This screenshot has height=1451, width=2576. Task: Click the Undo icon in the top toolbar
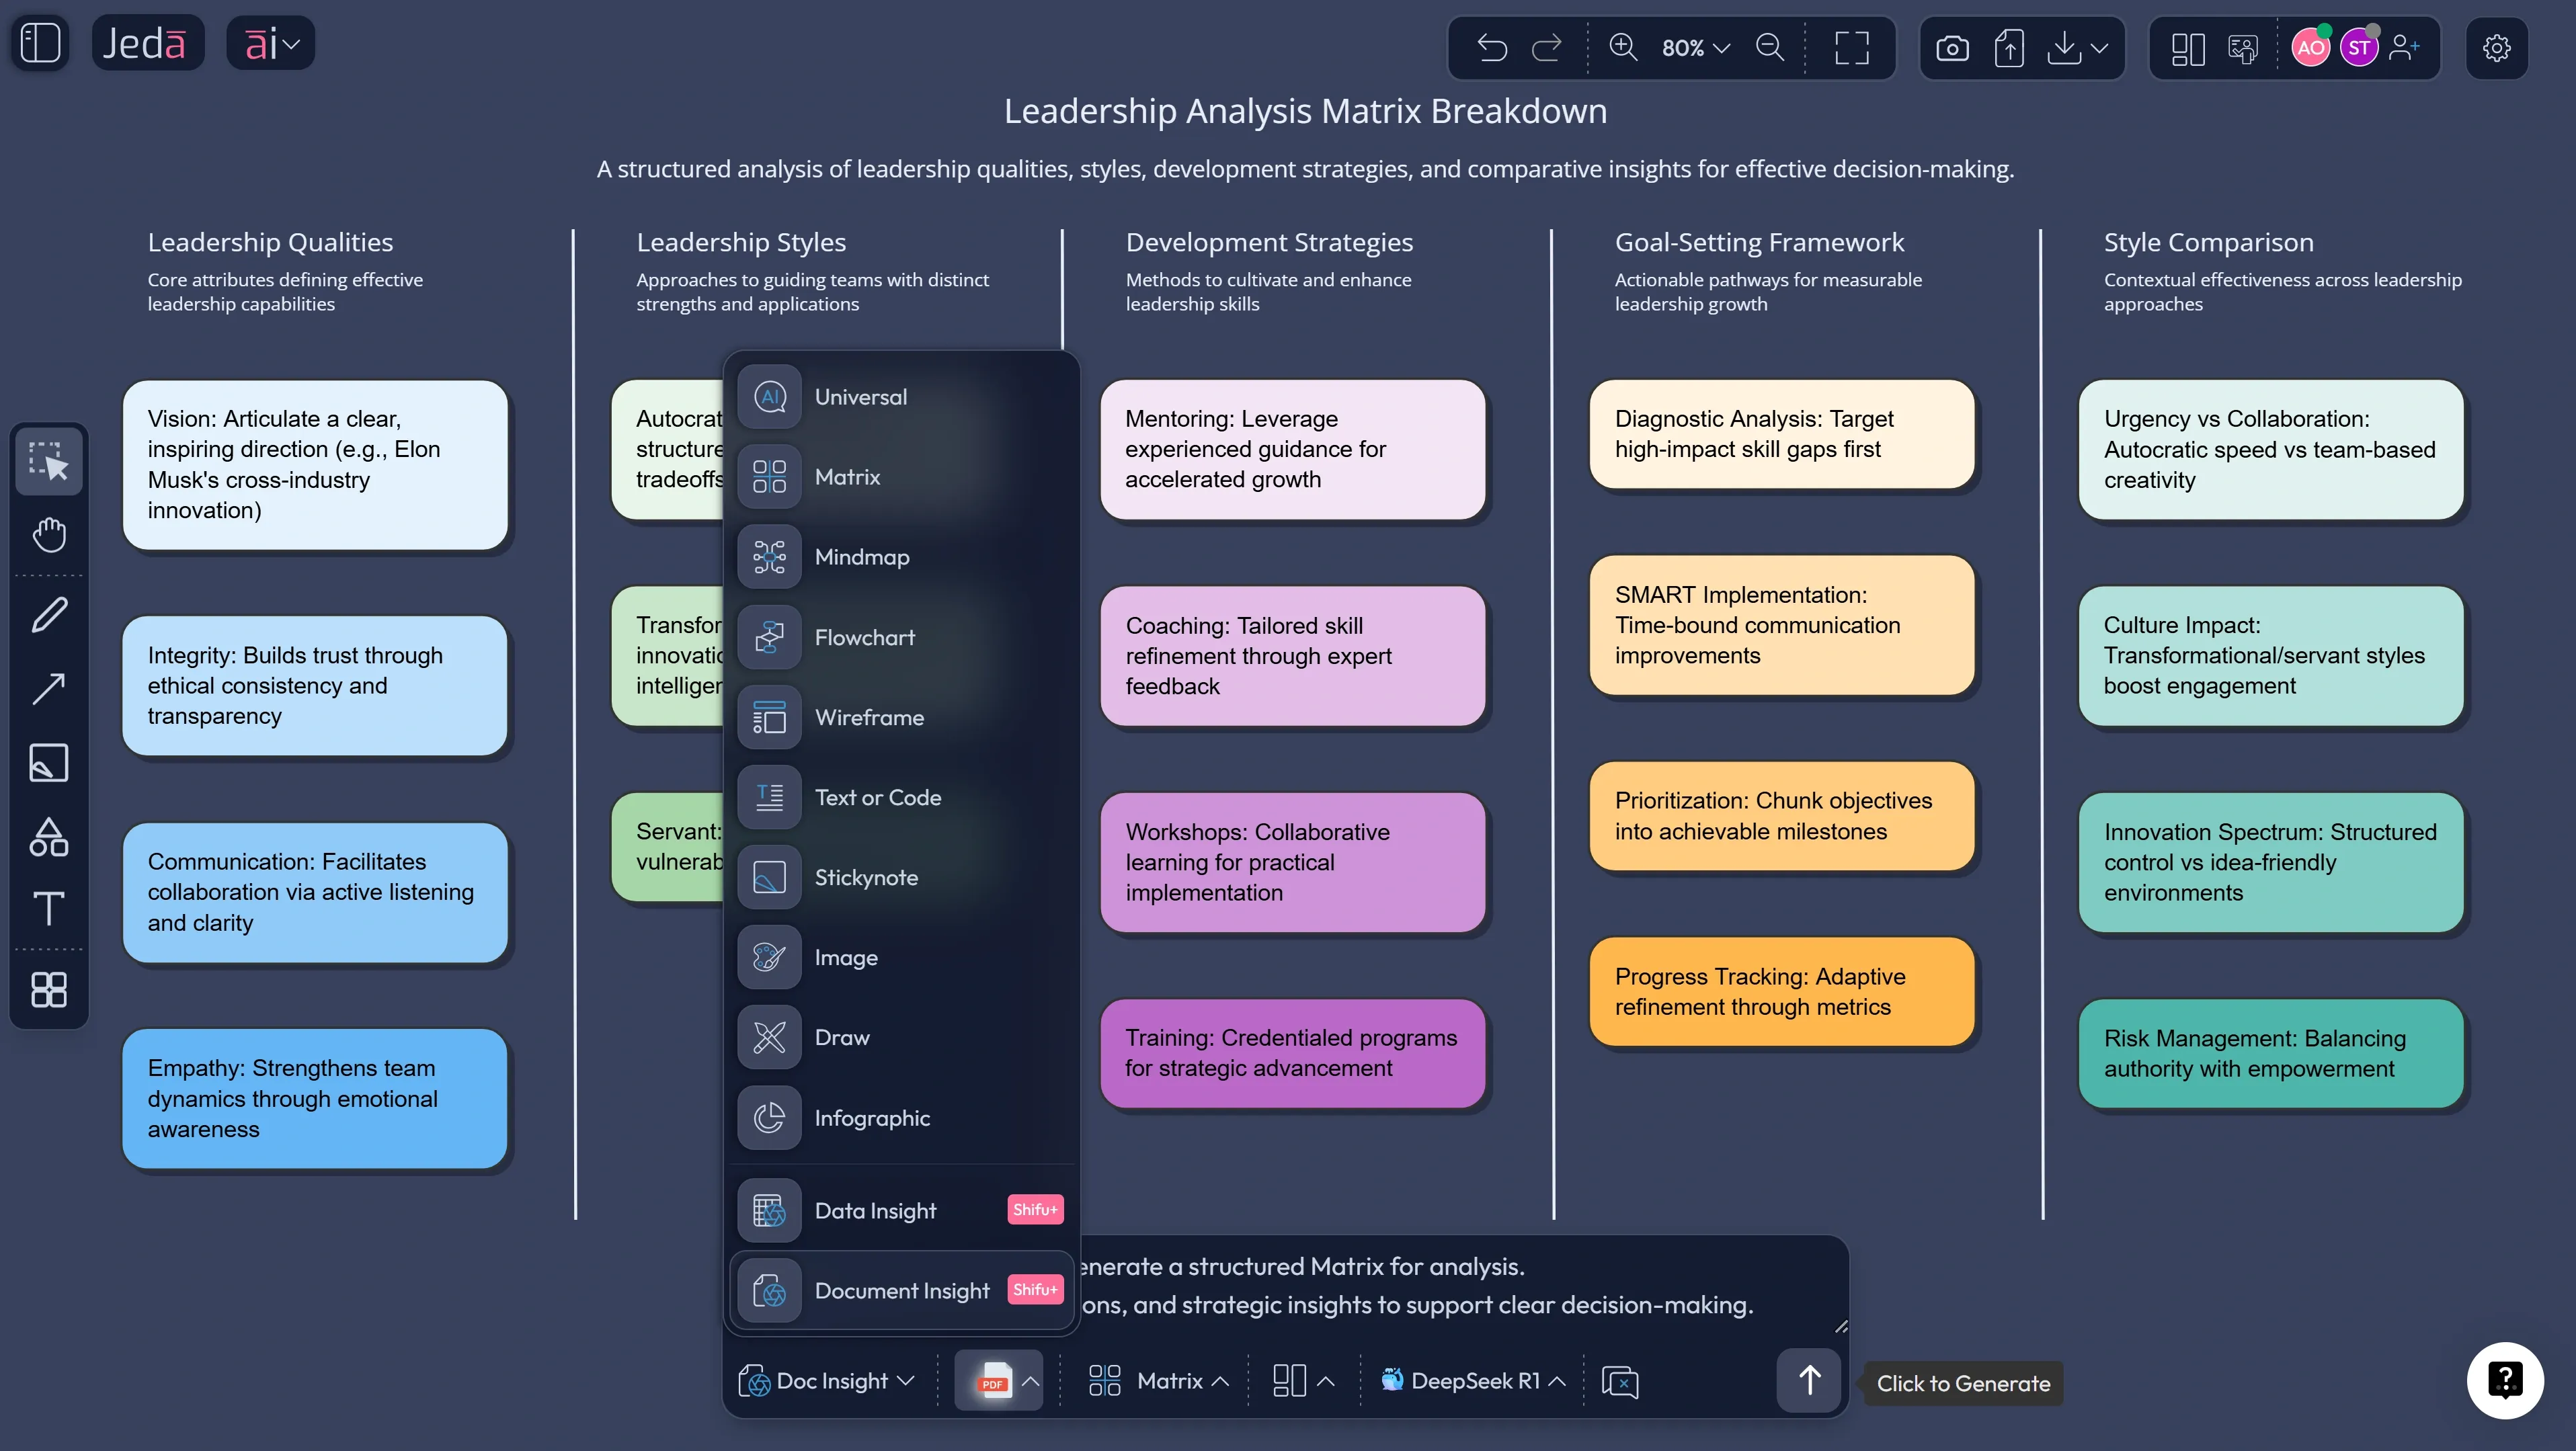[1491, 47]
